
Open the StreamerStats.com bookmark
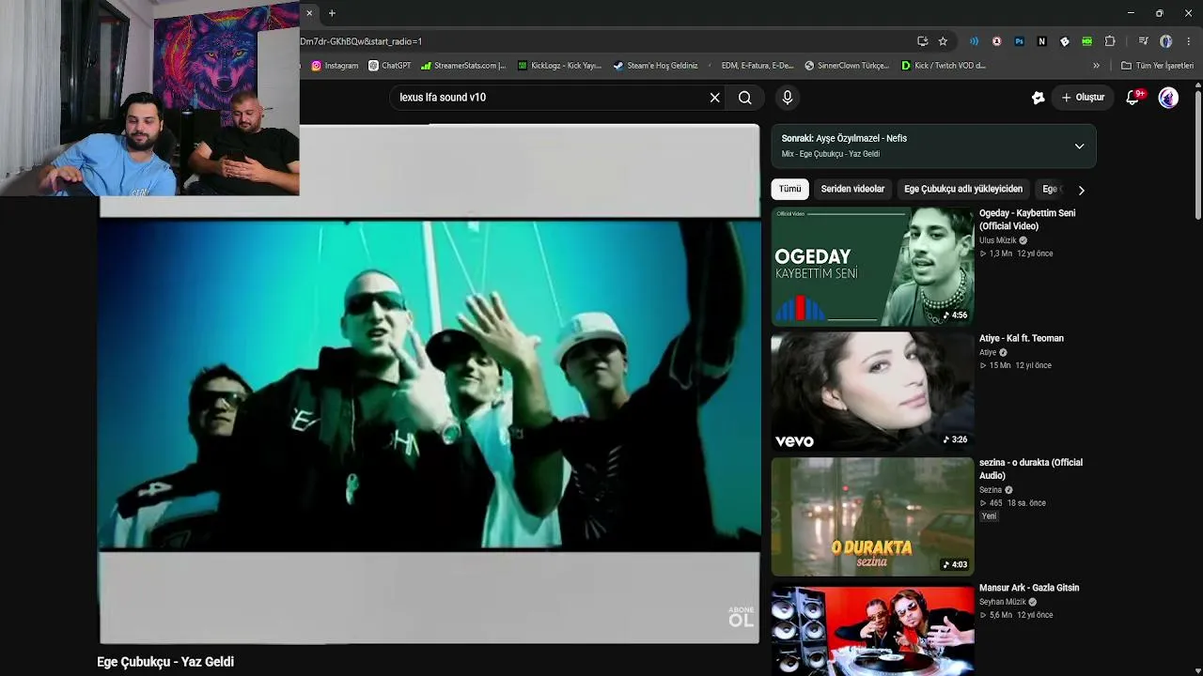point(463,66)
